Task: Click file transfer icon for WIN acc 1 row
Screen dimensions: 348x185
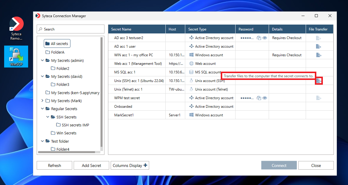Action: coord(318,55)
